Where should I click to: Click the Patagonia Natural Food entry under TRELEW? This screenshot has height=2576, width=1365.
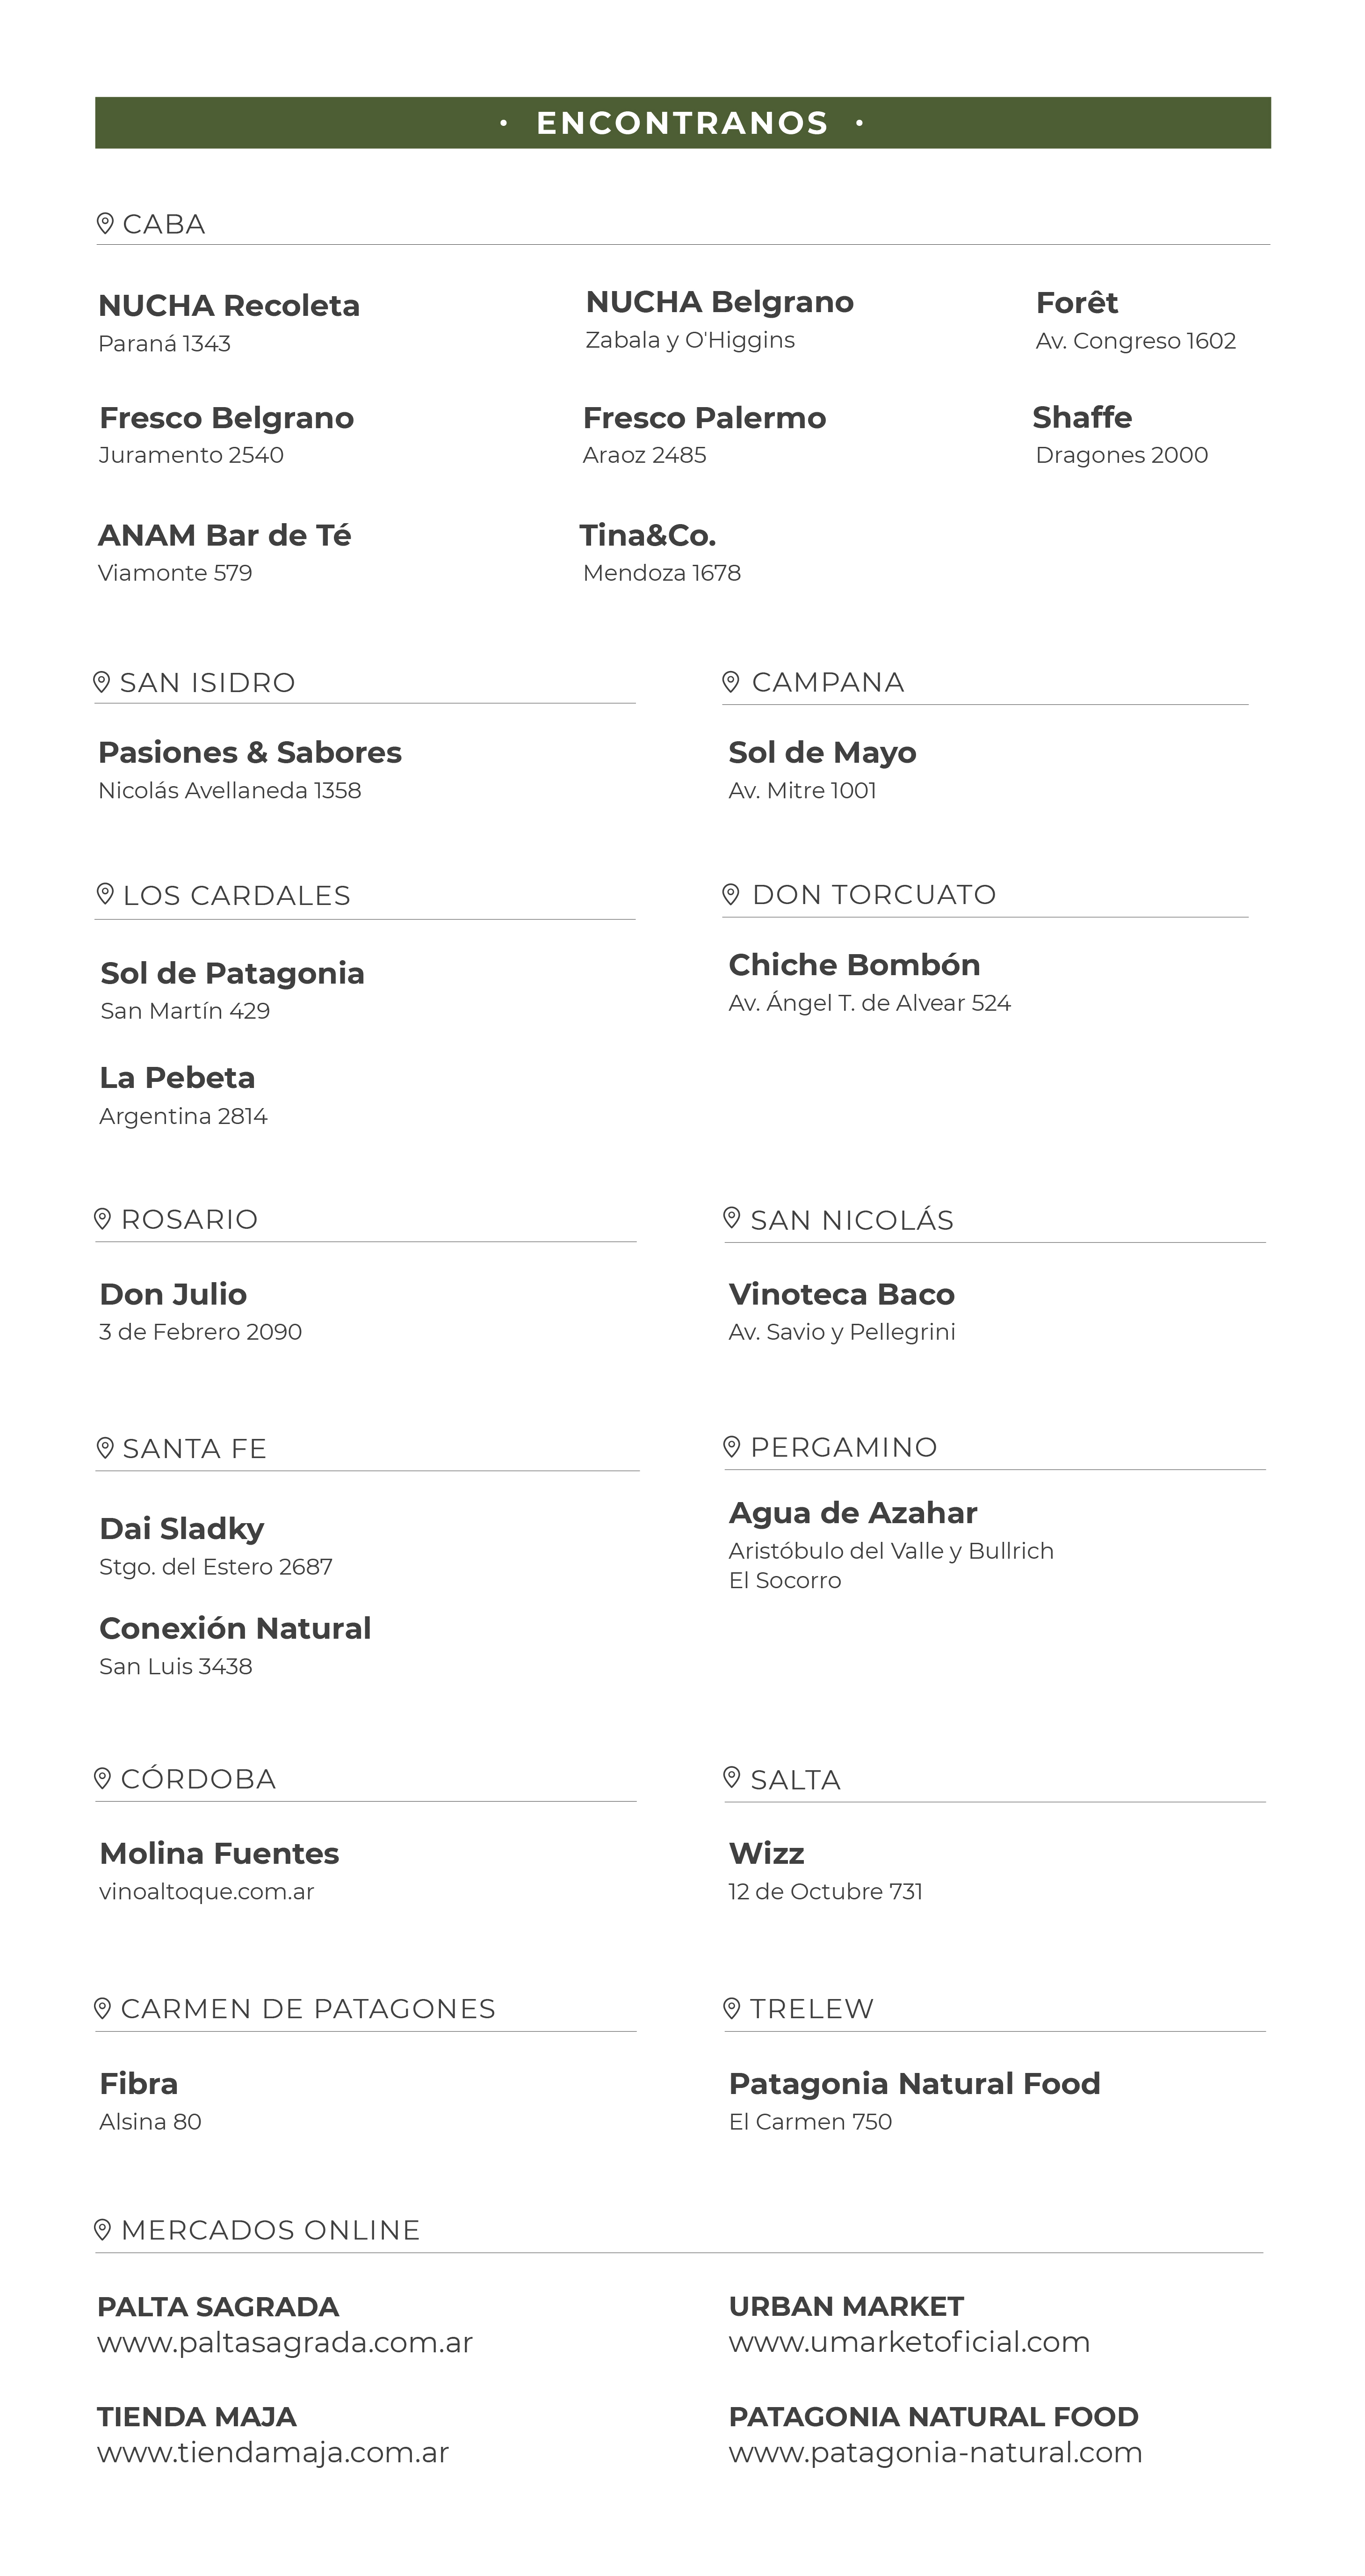(x=914, y=2100)
